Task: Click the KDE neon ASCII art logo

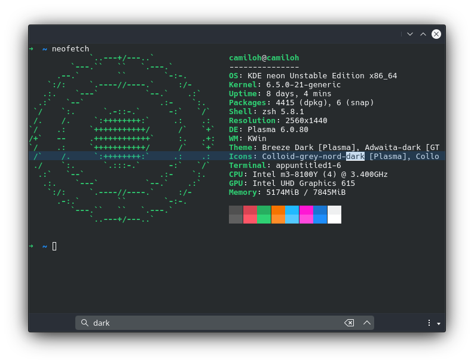Action: [x=122, y=139]
